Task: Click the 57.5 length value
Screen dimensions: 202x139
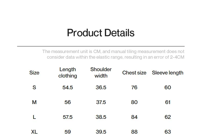Action: [68, 117]
